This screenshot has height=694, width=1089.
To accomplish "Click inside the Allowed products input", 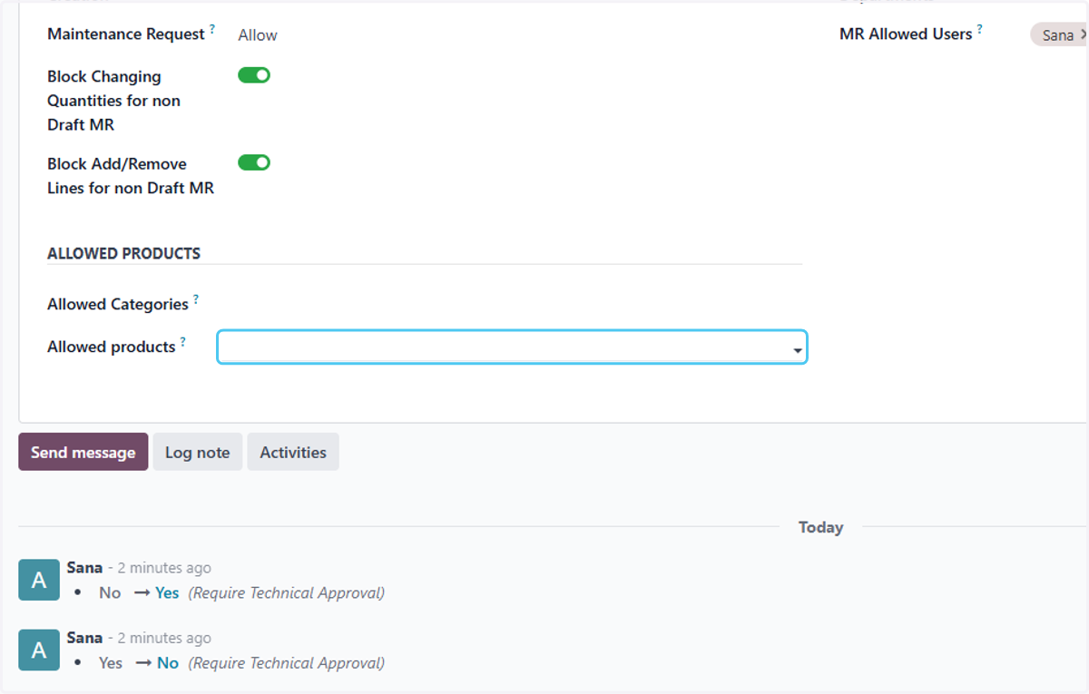I will tap(504, 347).
